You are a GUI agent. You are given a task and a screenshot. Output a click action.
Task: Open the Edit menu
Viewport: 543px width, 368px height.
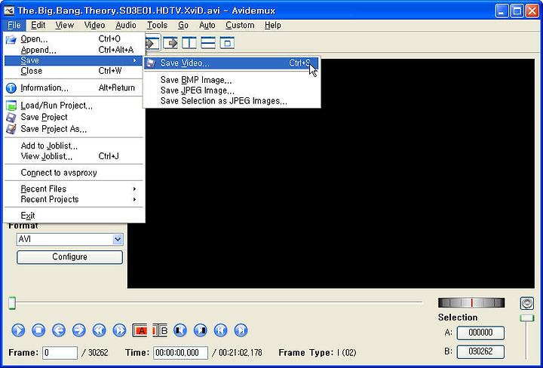click(38, 26)
